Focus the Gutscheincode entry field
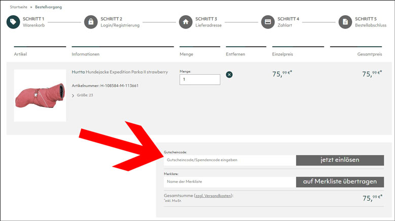Viewport: 395px width, 221px height. pyautogui.click(x=228, y=160)
